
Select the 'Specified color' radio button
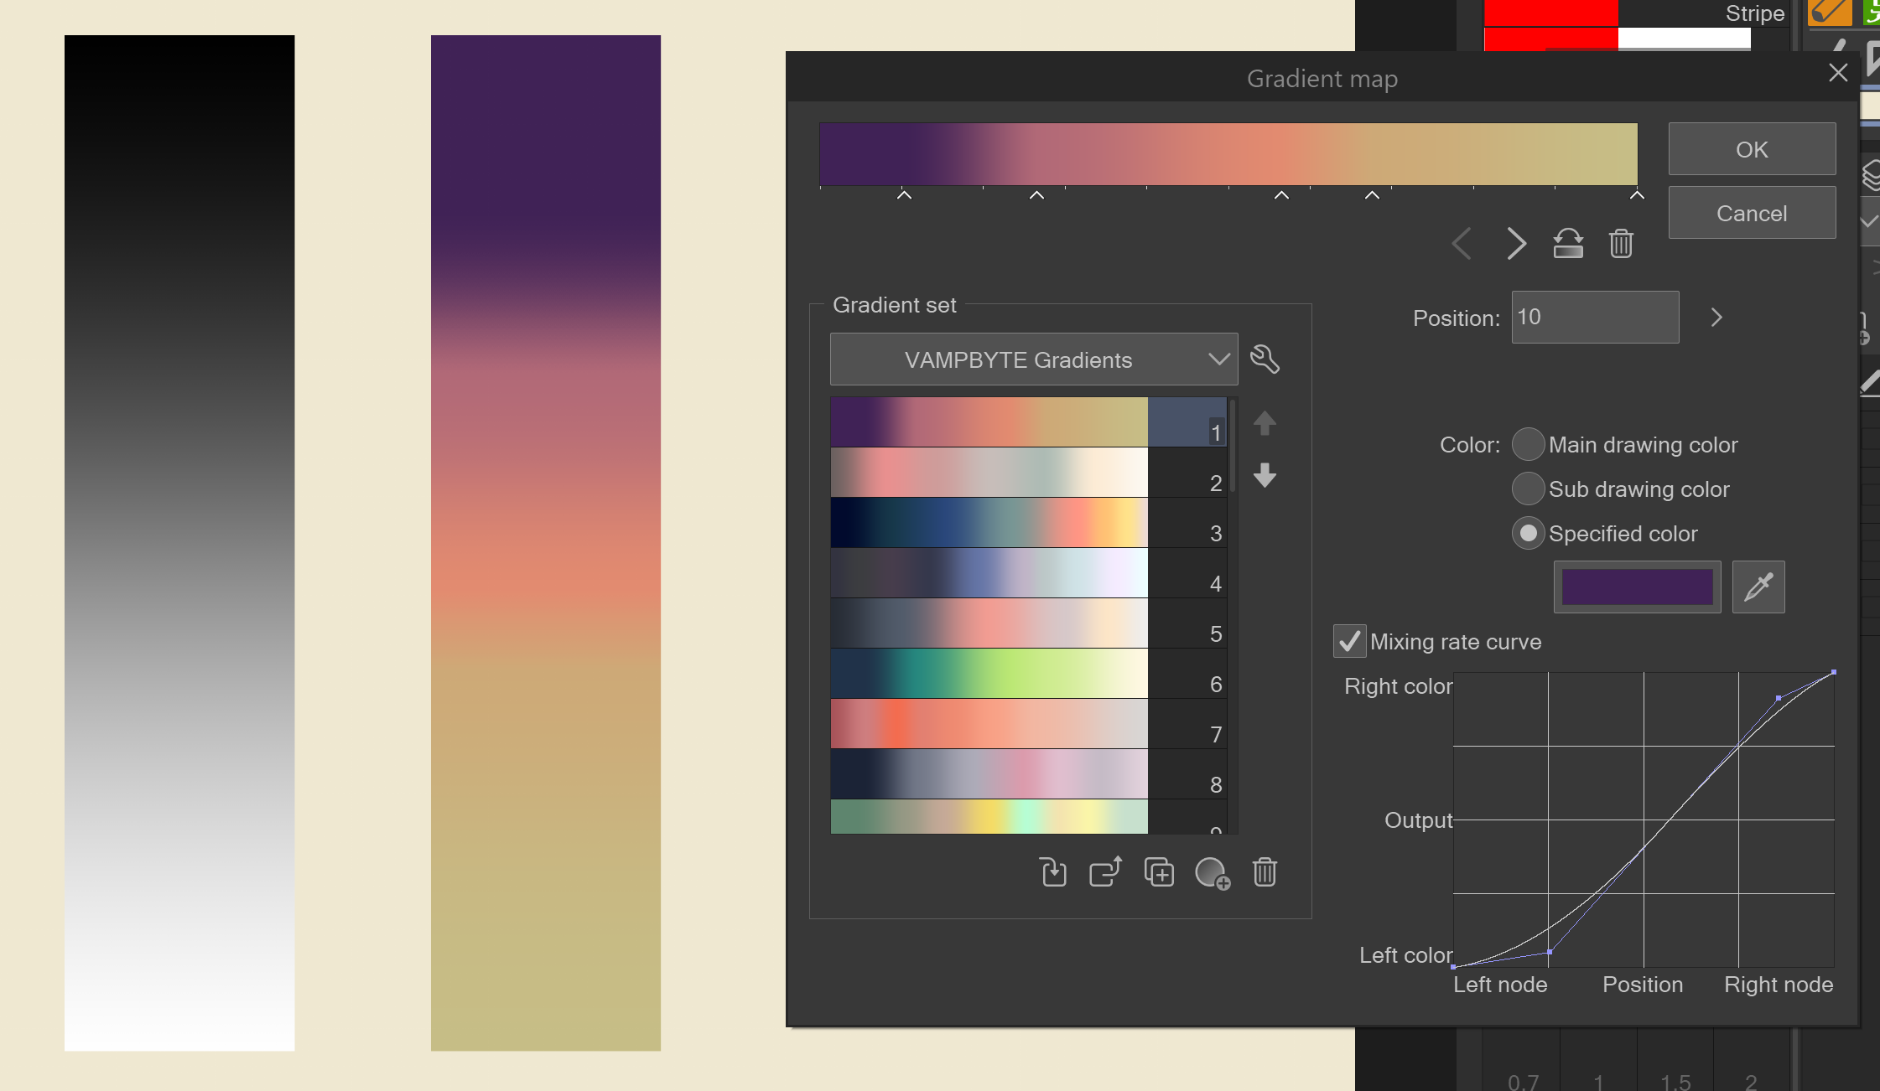coord(1529,534)
